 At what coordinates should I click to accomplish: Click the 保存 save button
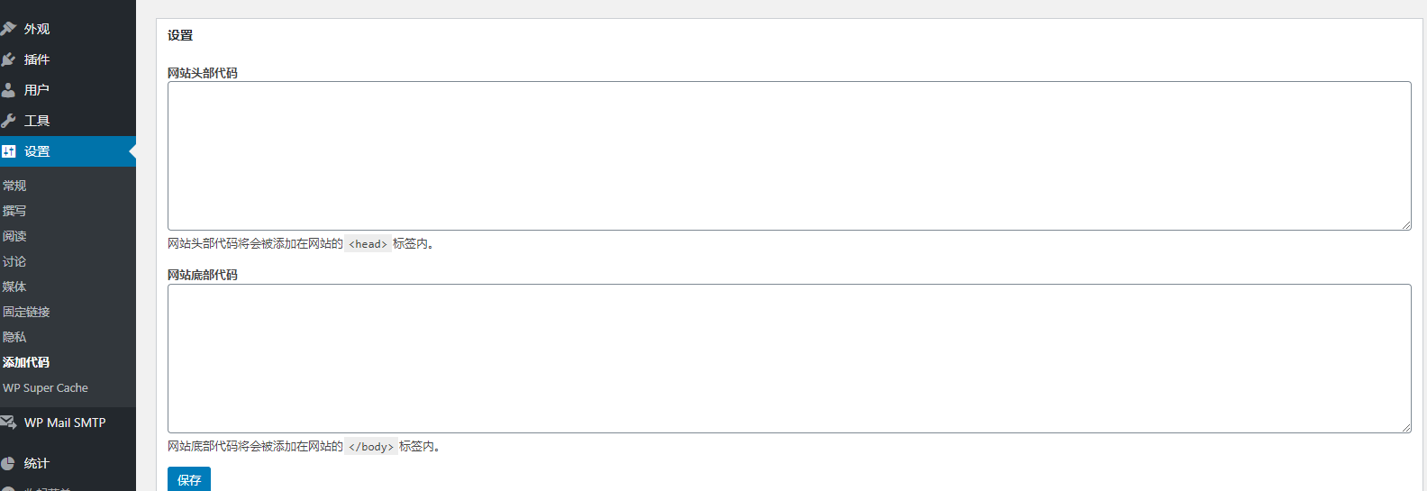(189, 479)
